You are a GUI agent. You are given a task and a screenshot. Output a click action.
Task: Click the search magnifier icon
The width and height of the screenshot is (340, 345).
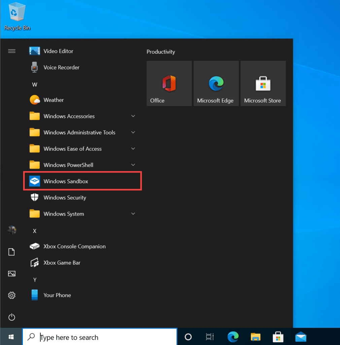31,337
